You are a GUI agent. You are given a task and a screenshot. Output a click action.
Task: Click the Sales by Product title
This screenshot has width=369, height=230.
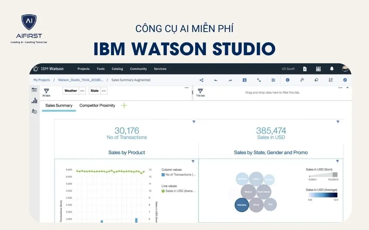pyautogui.click(x=127, y=153)
